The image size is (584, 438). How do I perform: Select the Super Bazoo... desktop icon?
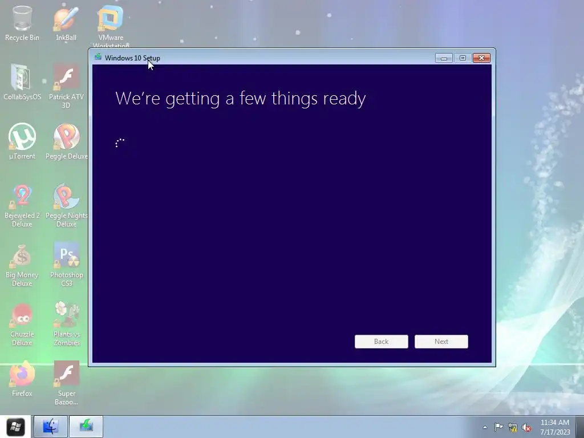coord(66,383)
